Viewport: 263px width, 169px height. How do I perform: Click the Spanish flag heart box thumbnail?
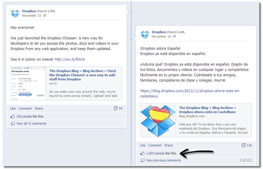158,120
